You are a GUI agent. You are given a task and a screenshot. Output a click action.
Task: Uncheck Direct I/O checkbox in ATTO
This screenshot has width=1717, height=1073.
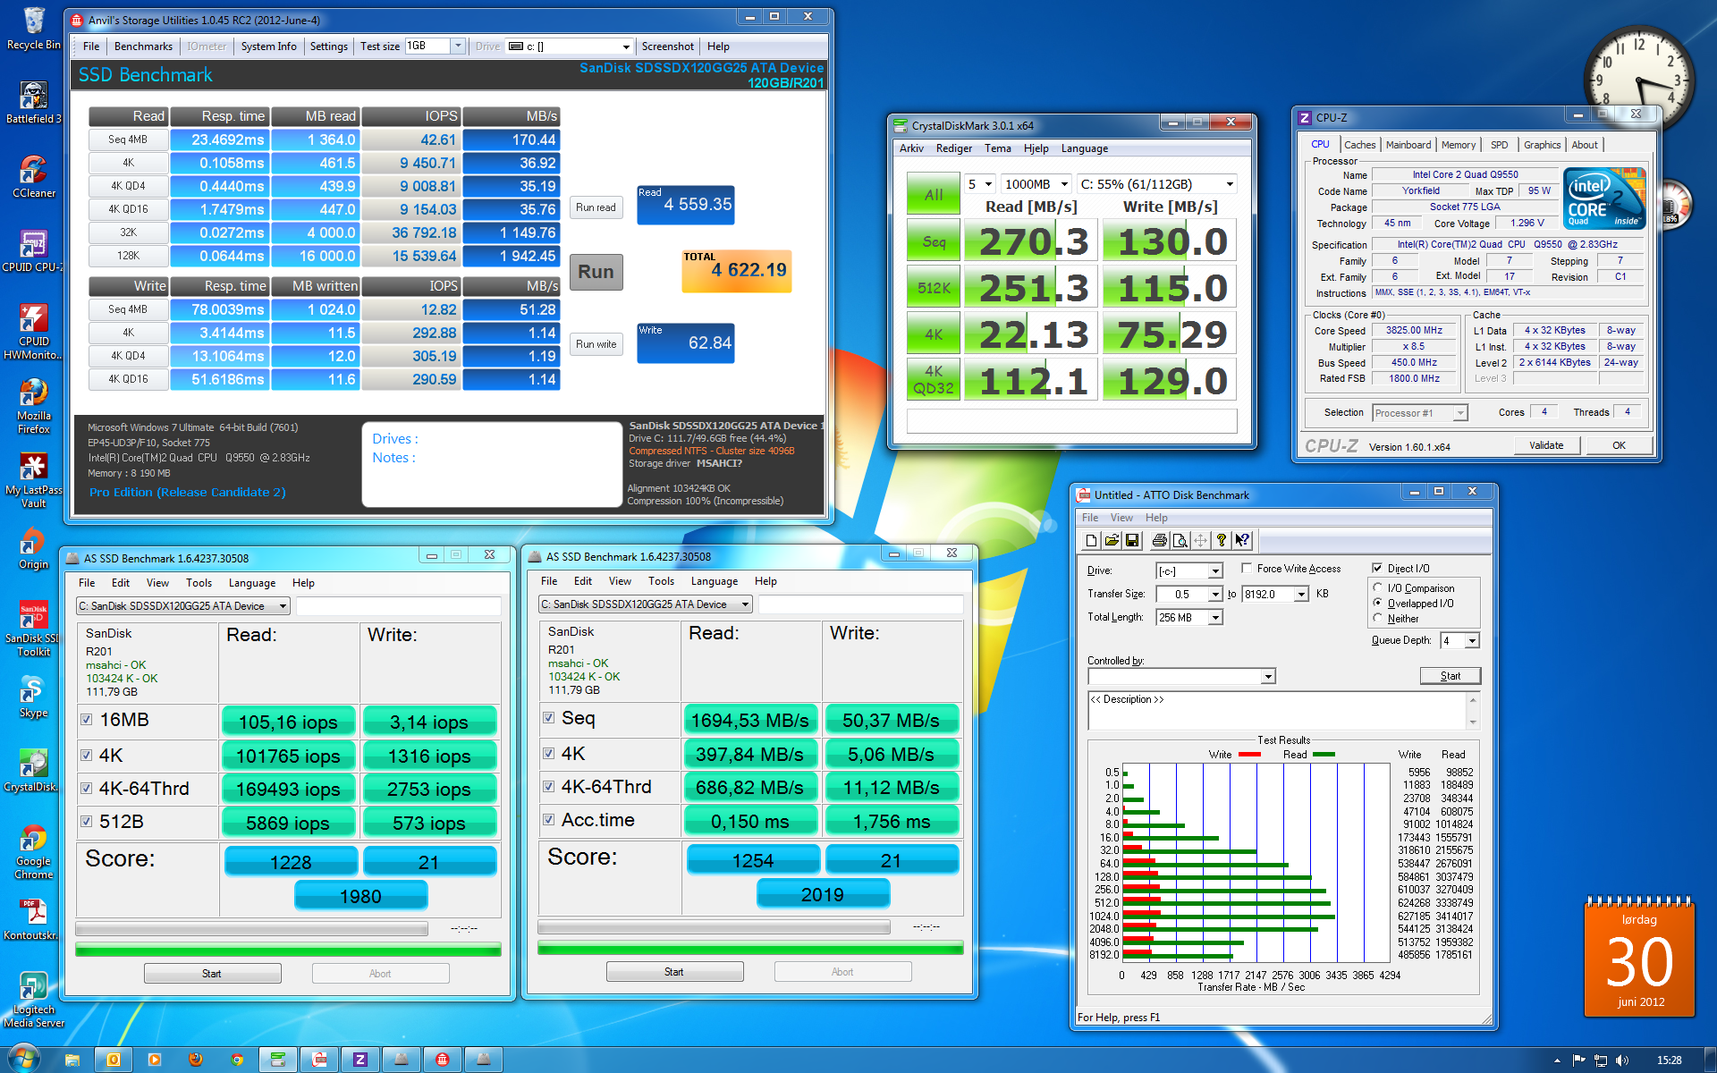tap(1377, 569)
